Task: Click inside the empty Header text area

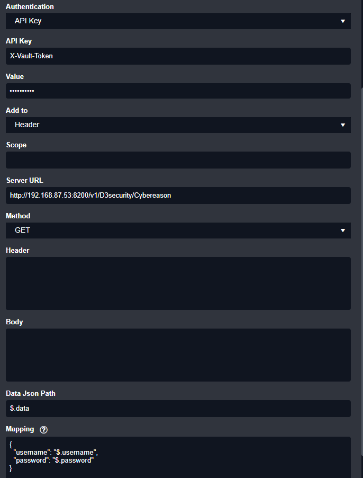Action: click(x=178, y=284)
